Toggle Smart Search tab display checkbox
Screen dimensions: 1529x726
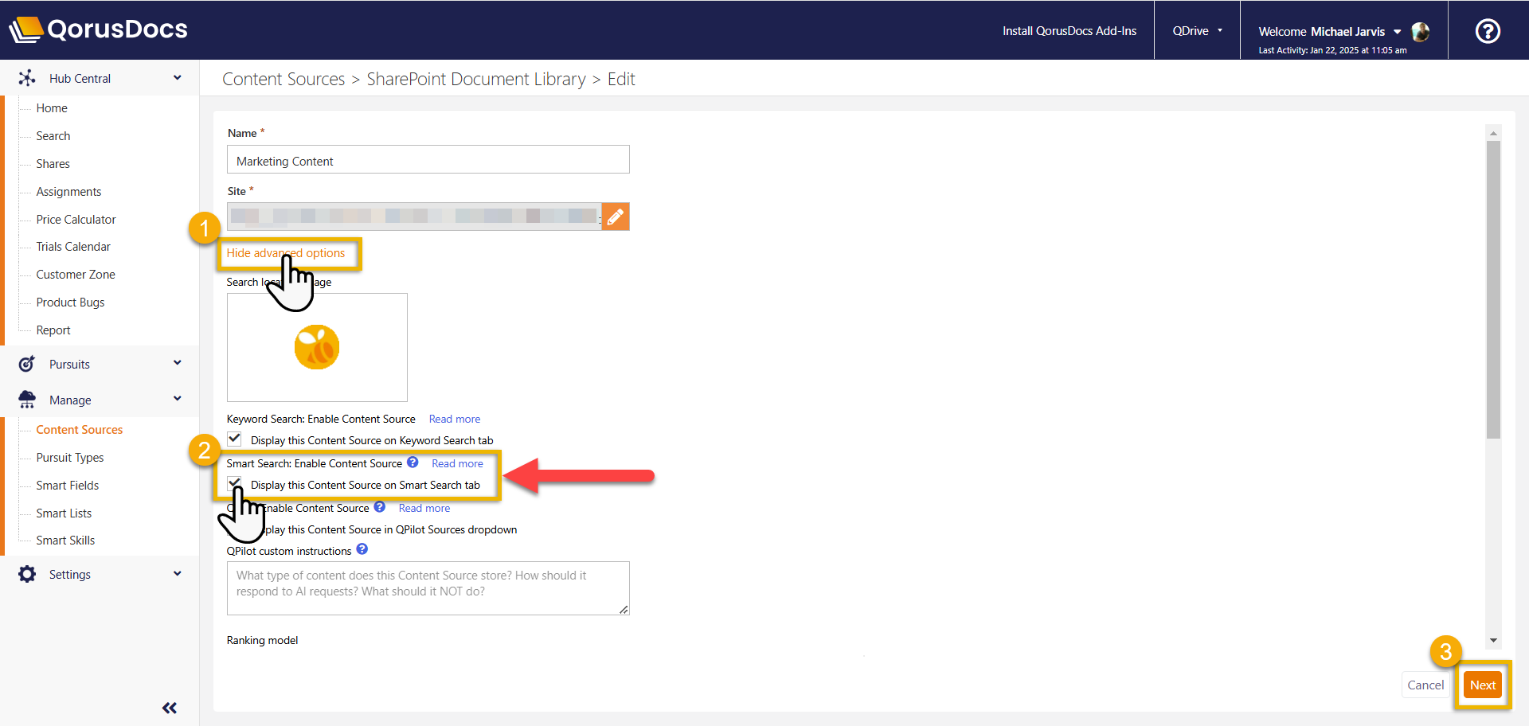(x=235, y=483)
